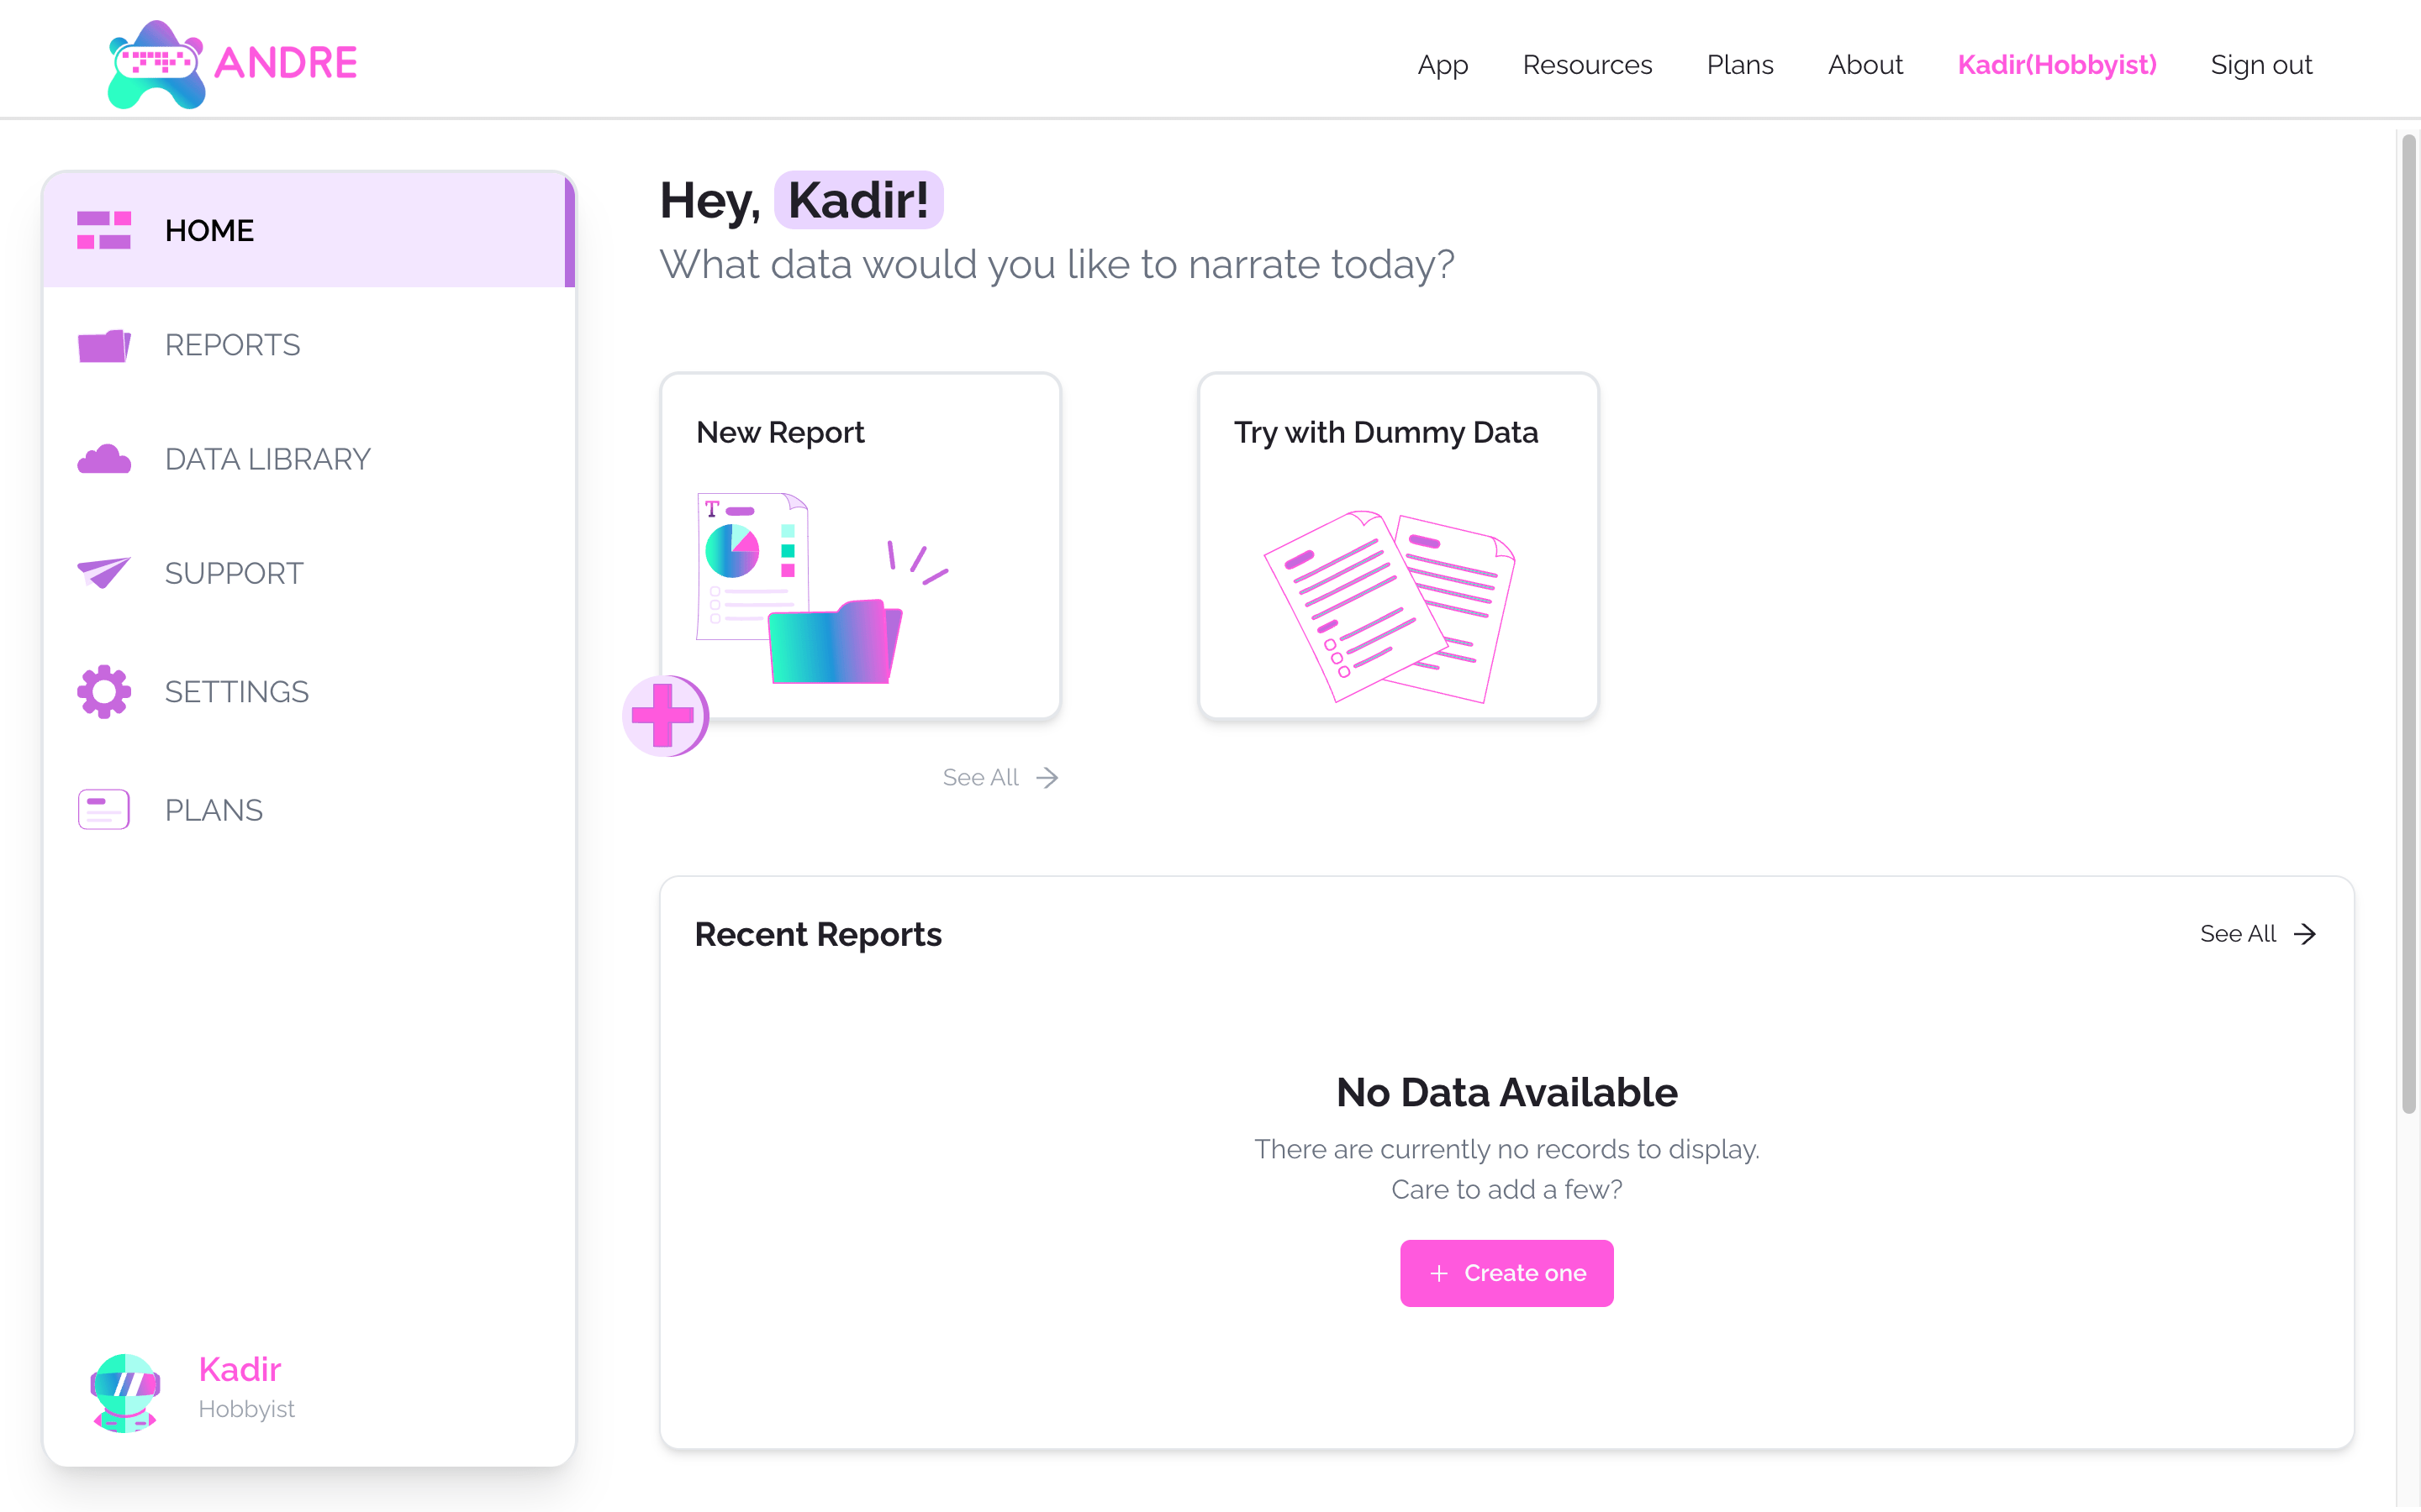The height and width of the screenshot is (1512, 2421).
Task: Open the App navigation link
Action: [1443, 65]
